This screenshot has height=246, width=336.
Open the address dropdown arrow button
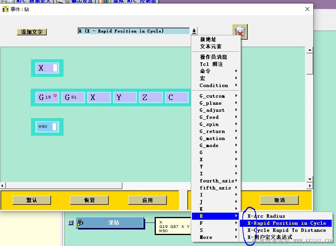194,31
